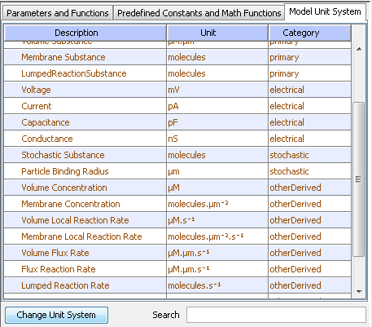Viewport: 372px width, 327px height.
Task: Click the Membrane Local Reaction Rate row
Action: click(177, 236)
